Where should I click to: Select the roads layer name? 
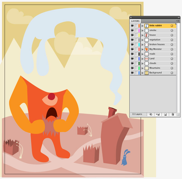[152, 54]
